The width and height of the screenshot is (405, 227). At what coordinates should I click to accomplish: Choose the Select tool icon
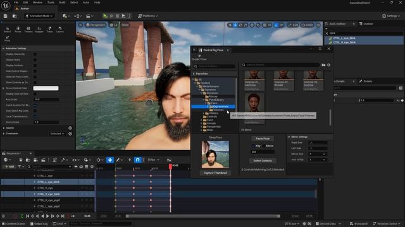tap(7, 30)
